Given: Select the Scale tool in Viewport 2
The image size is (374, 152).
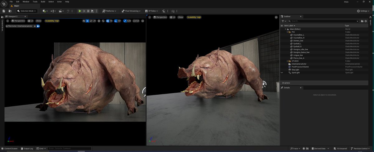Looking at the screenshot, I should (x=94, y=21).
